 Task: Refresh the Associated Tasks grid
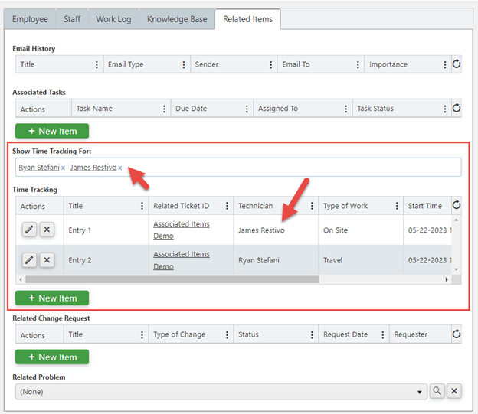[x=456, y=108]
